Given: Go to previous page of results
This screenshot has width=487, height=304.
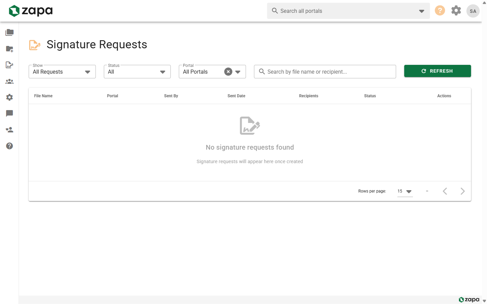Looking at the screenshot, I should (445, 191).
